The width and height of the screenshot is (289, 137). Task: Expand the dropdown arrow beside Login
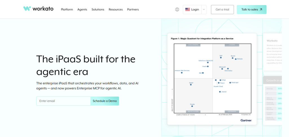[x=204, y=9]
